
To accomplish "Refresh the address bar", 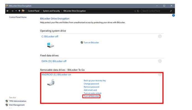I will click(x=138, y=11).
